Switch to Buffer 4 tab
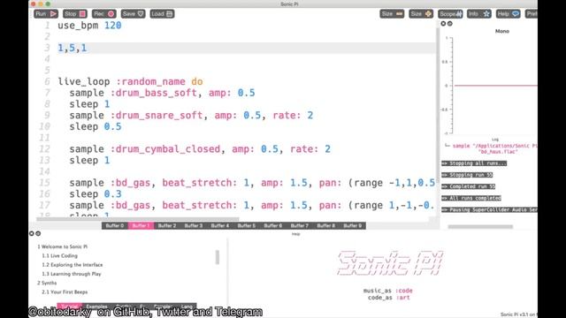The height and width of the screenshot is (318, 566). [220, 226]
